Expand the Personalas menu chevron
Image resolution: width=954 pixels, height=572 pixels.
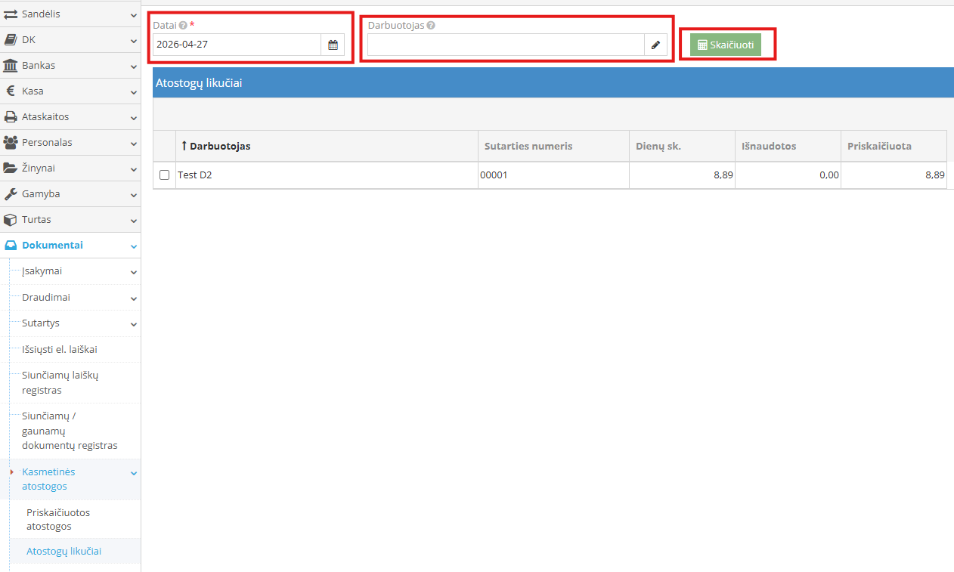133,143
